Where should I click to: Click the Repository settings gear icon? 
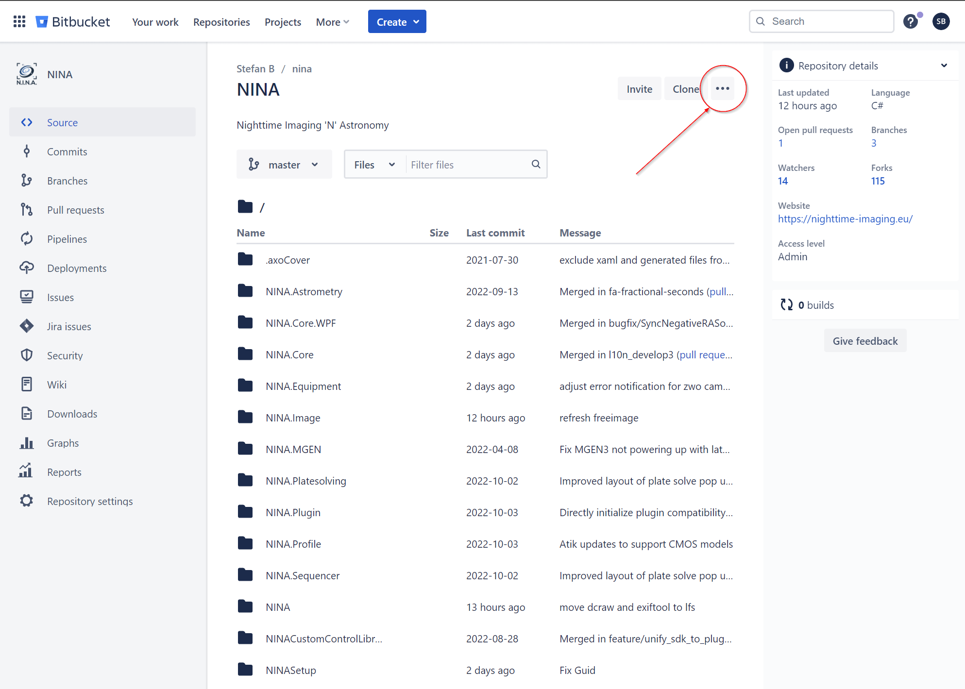pos(27,501)
